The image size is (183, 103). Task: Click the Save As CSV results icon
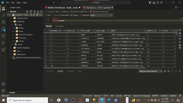coord(180,30)
